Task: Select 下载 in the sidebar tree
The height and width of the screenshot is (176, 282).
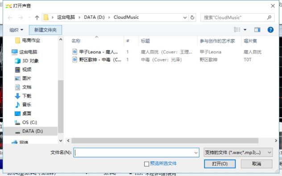Action: pyautogui.click(x=27, y=96)
